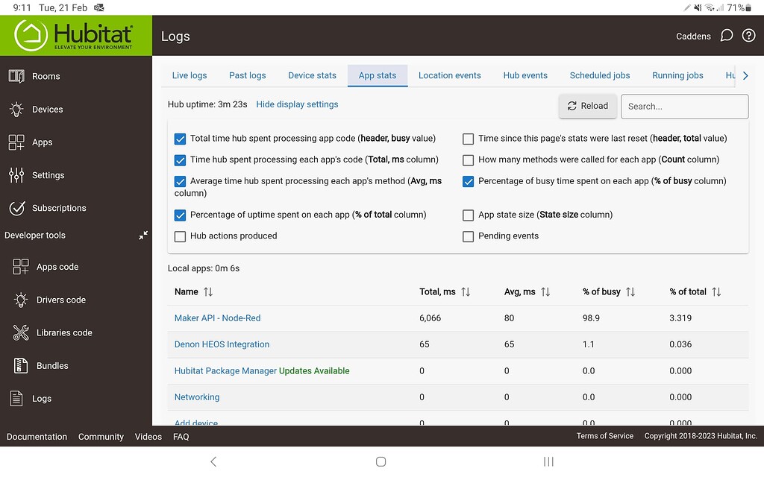Open the Settings sliders icon
The height and width of the screenshot is (477, 764).
(16, 174)
